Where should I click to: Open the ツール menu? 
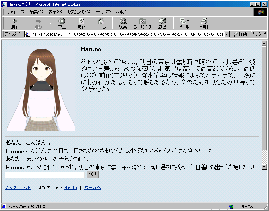pyautogui.click(x=103, y=12)
